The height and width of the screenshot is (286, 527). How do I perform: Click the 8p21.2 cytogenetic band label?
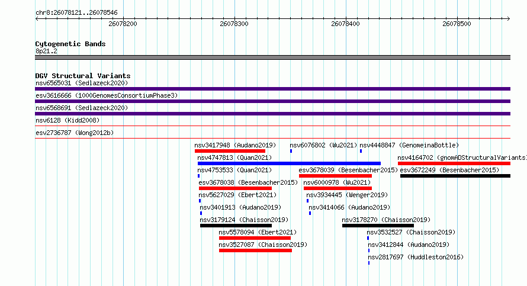[x=46, y=51]
